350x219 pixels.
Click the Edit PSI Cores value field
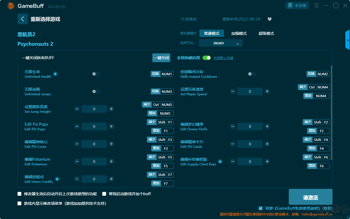pyautogui.click(x=94, y=144)
